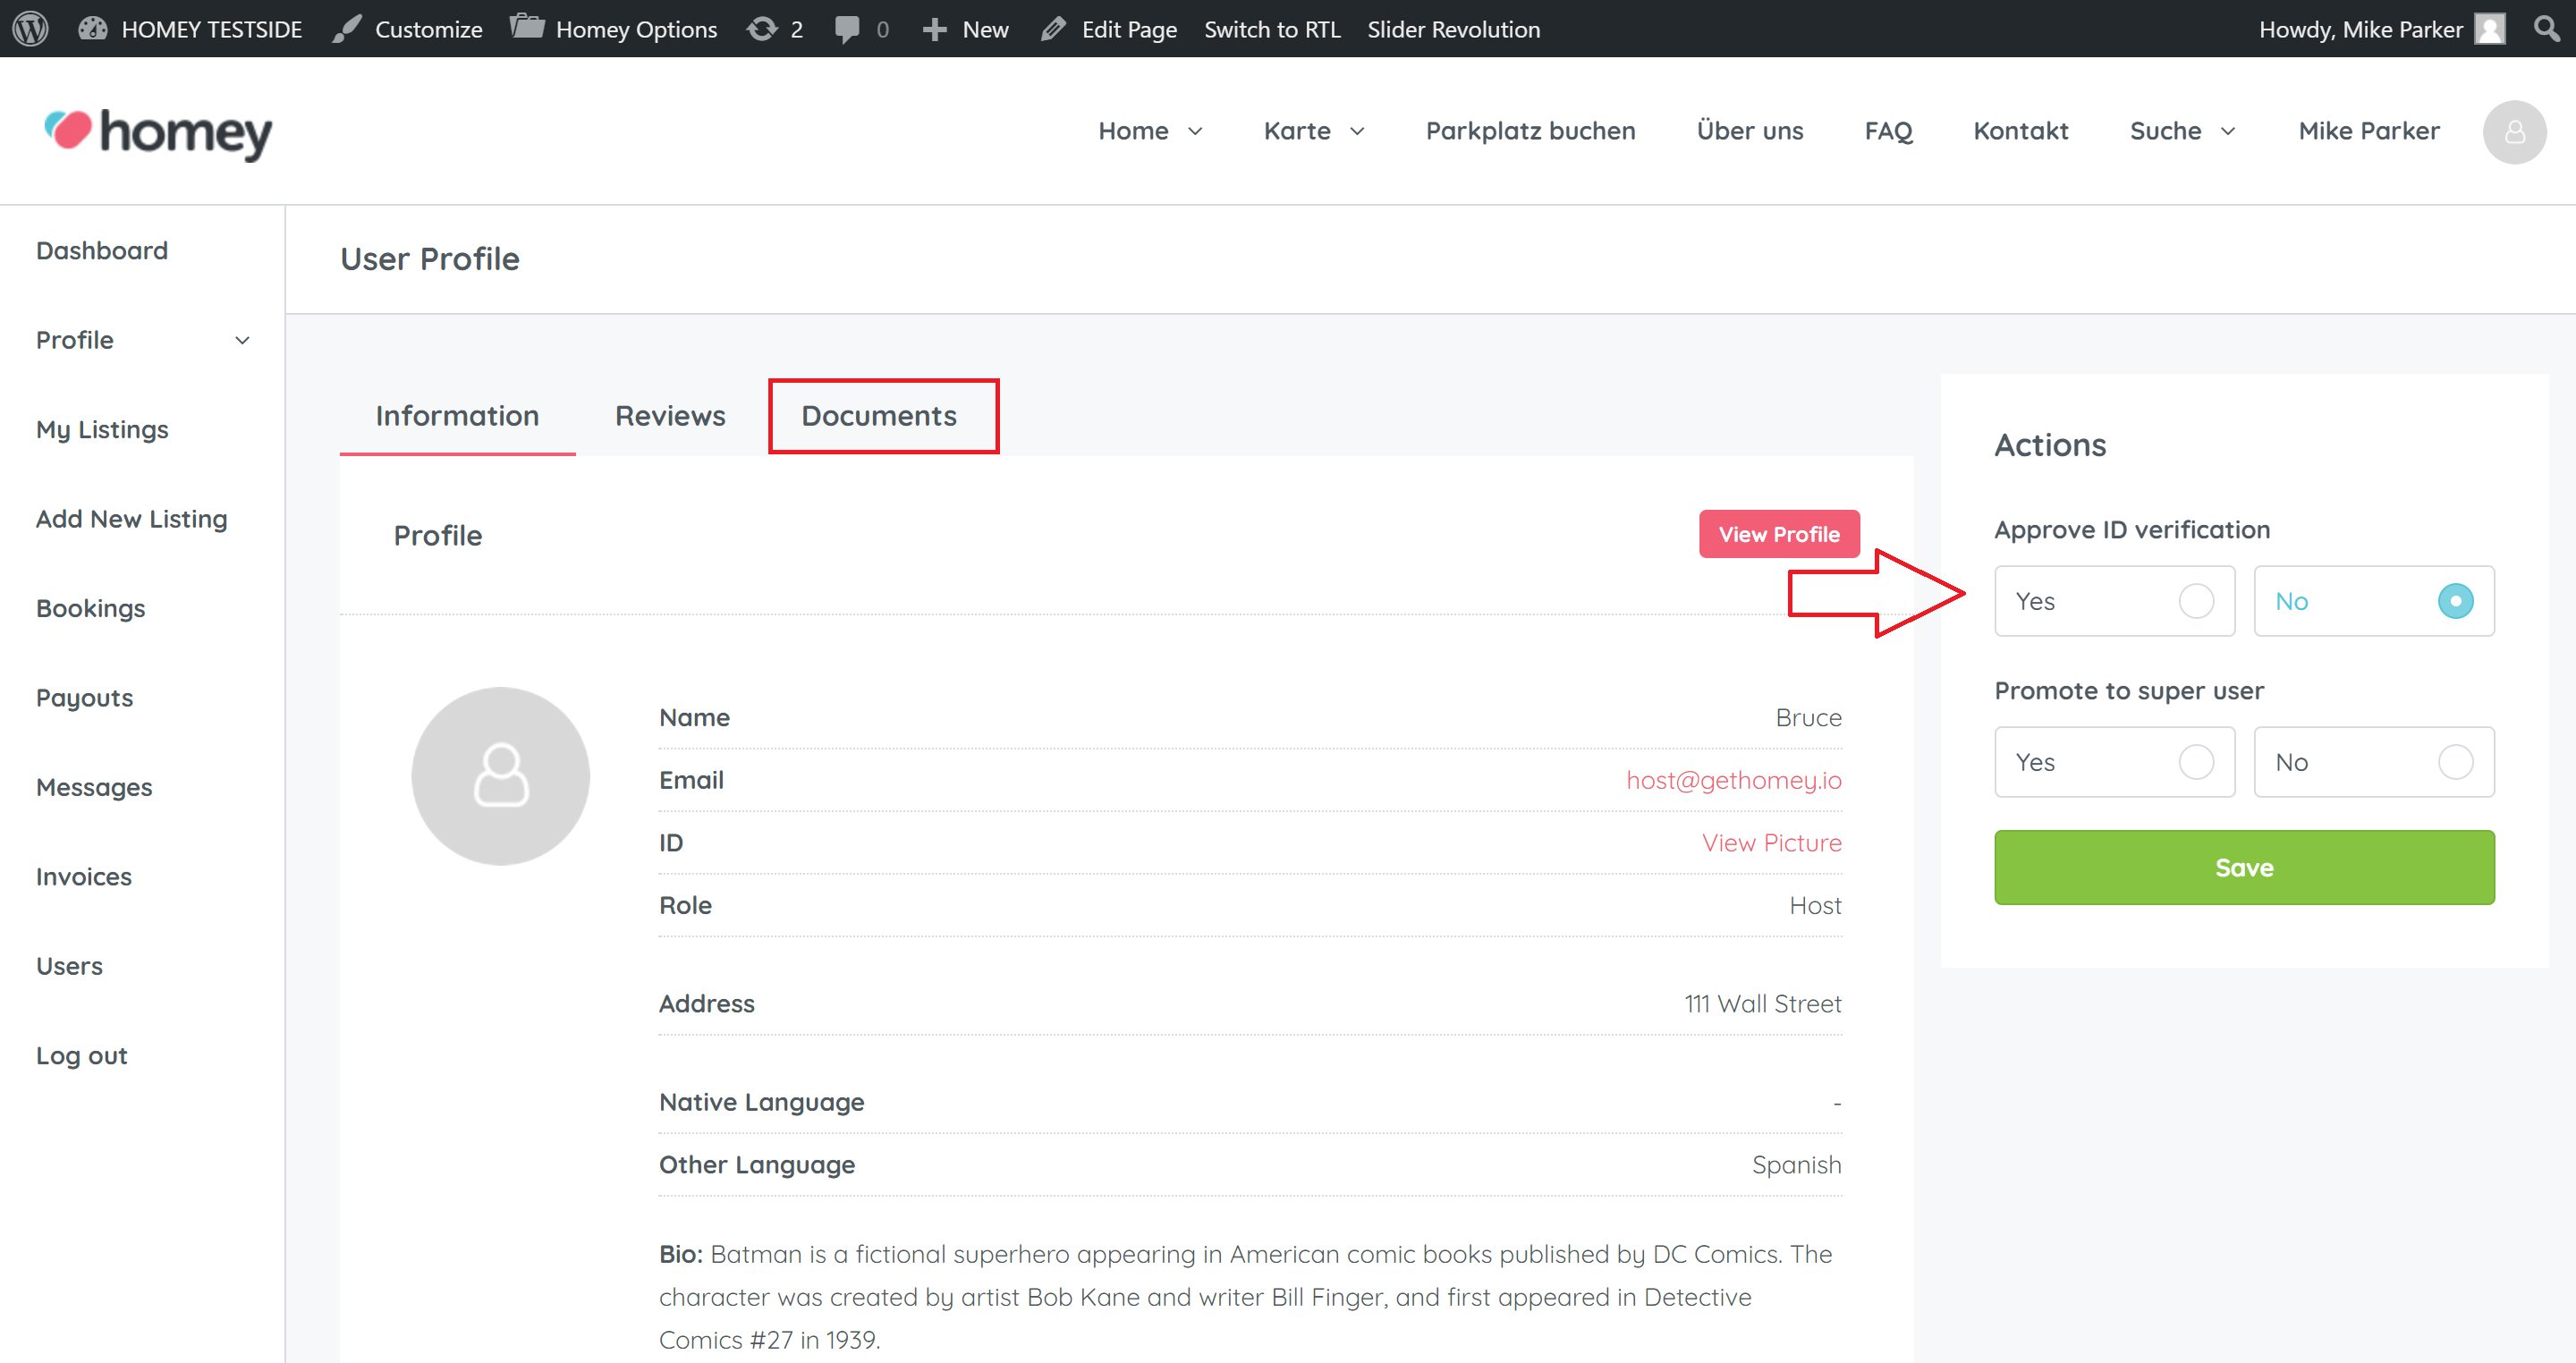Click the address value 111 Wall Street
This screenshot has height=1363, width=2576.
[1762, 1003]
